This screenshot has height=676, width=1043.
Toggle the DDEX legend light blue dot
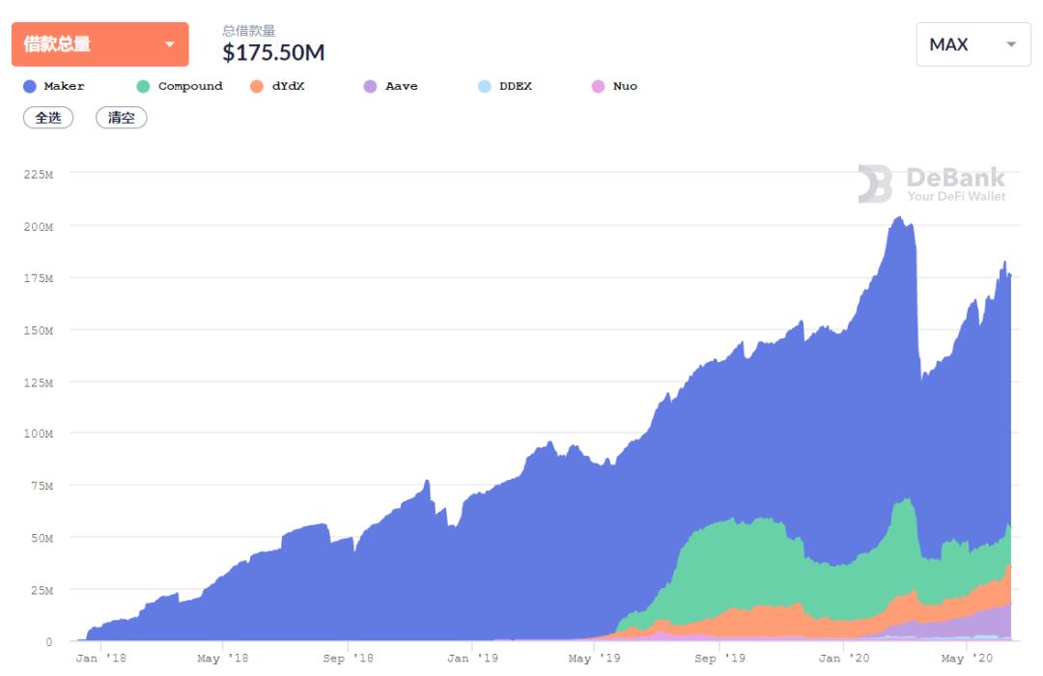[484, 87]
